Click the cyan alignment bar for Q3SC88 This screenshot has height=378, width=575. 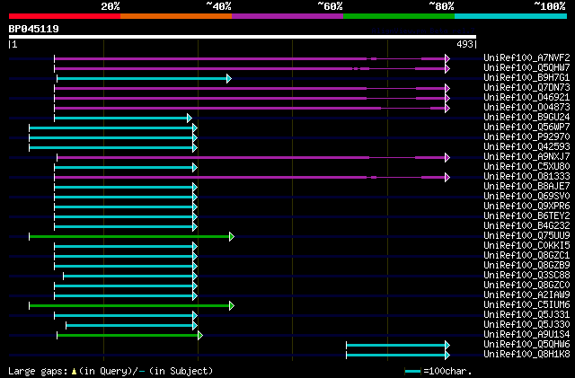(128, 276)
